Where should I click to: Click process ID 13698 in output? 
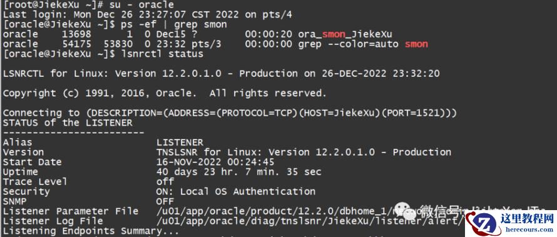pyautogui.click(x=76, y=34)
